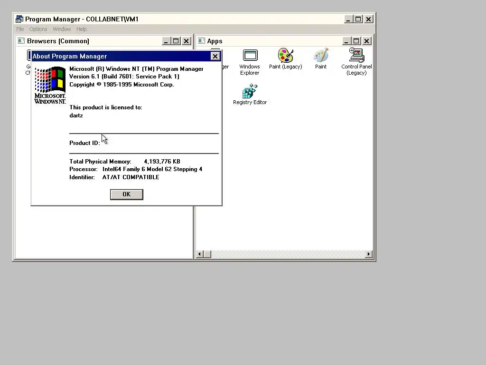Close the Program Manager main window

368,19
